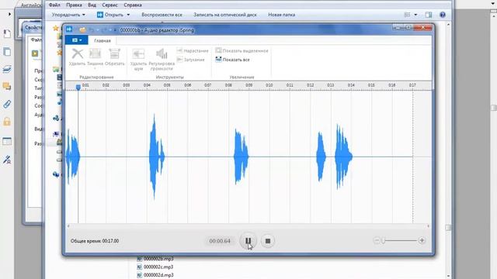Screen dimensions: 497x279
Task: Open the Сервис menu in Explorer window
Action: click(109, 5)
